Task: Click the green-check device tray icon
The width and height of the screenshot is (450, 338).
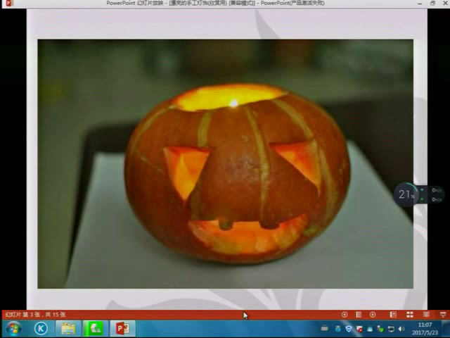Action: (x=380, y=329)
